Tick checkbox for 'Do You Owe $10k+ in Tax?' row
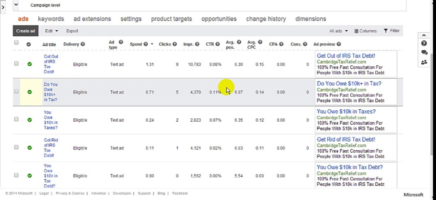Image resolution: width=436 pixels, height=200 pixels. coord(16,91)
